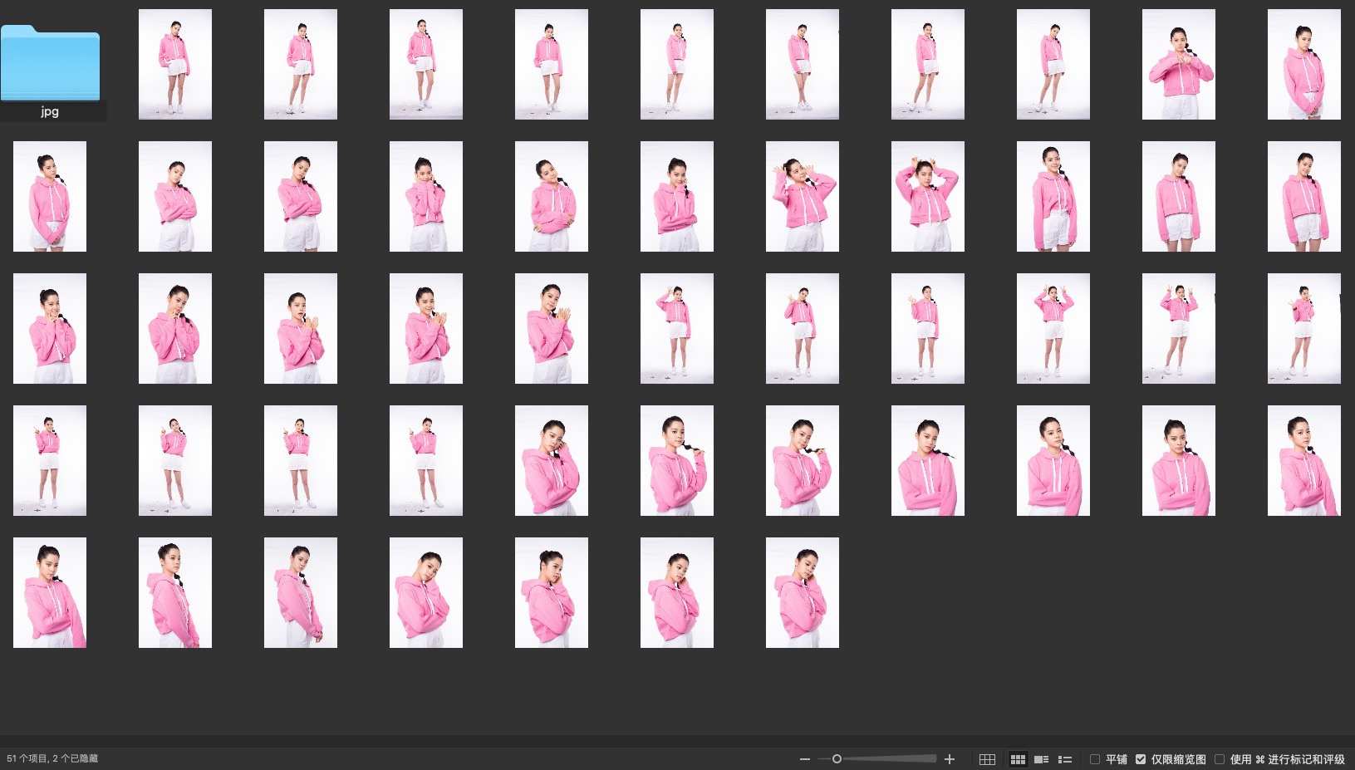Toggle 使用 ⌘ 进行标记和评级 checkbox
1355x770 pixels.
point(1220,759)
